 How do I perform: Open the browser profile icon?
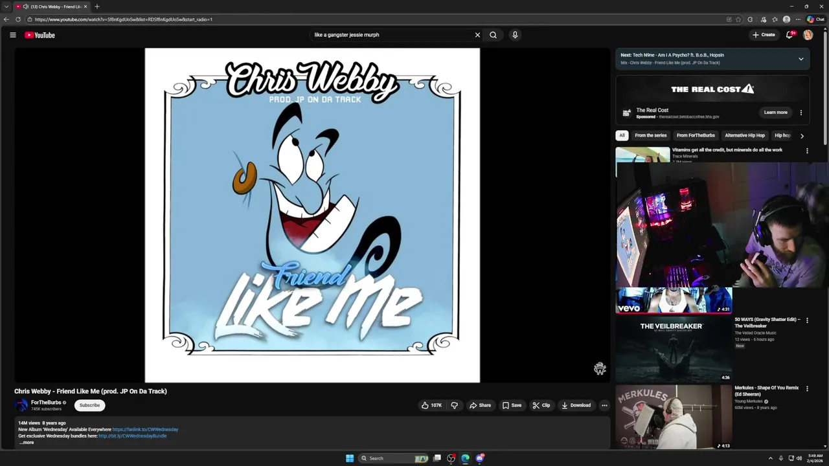(x=786, y=19)
